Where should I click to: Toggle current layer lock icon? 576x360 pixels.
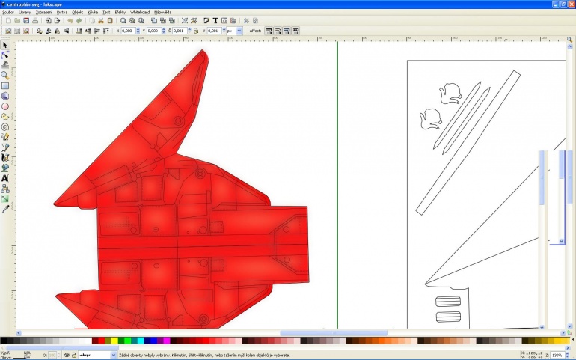[74, 355]
